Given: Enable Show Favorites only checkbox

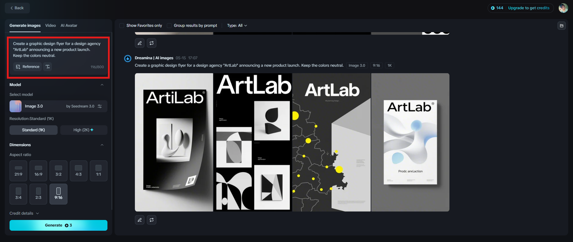Looking at the screenshot, I should click(122, 26).
